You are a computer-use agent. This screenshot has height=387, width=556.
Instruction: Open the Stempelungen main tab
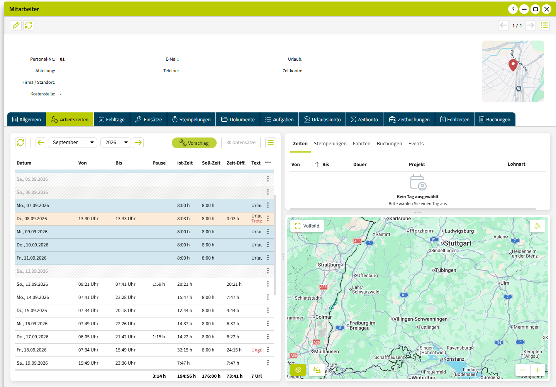click(x=192, y=119)
